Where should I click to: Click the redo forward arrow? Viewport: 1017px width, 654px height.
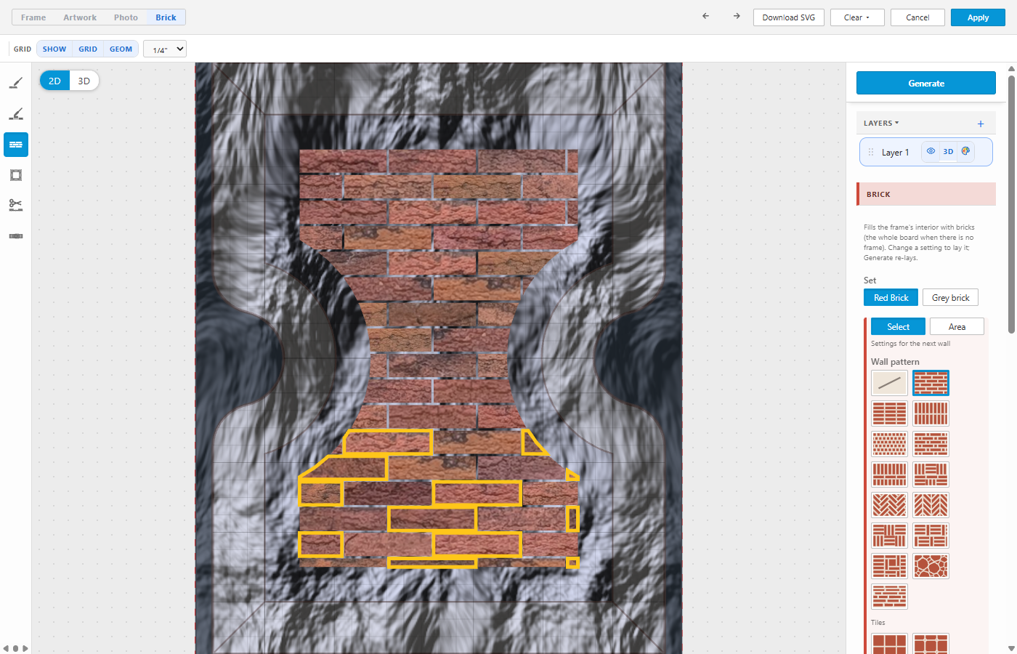point(737,17)
